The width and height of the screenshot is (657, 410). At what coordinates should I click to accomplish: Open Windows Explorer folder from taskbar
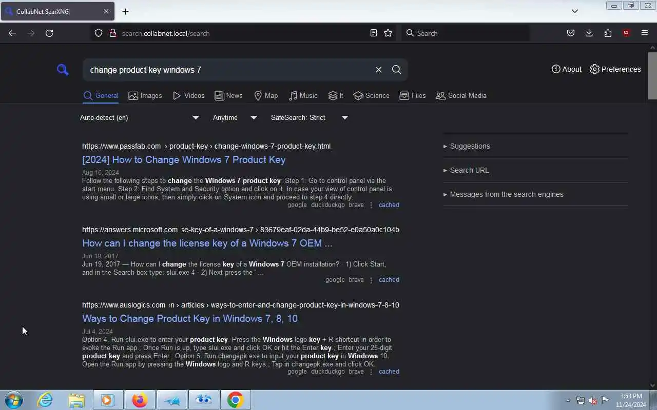click(76, 400)
